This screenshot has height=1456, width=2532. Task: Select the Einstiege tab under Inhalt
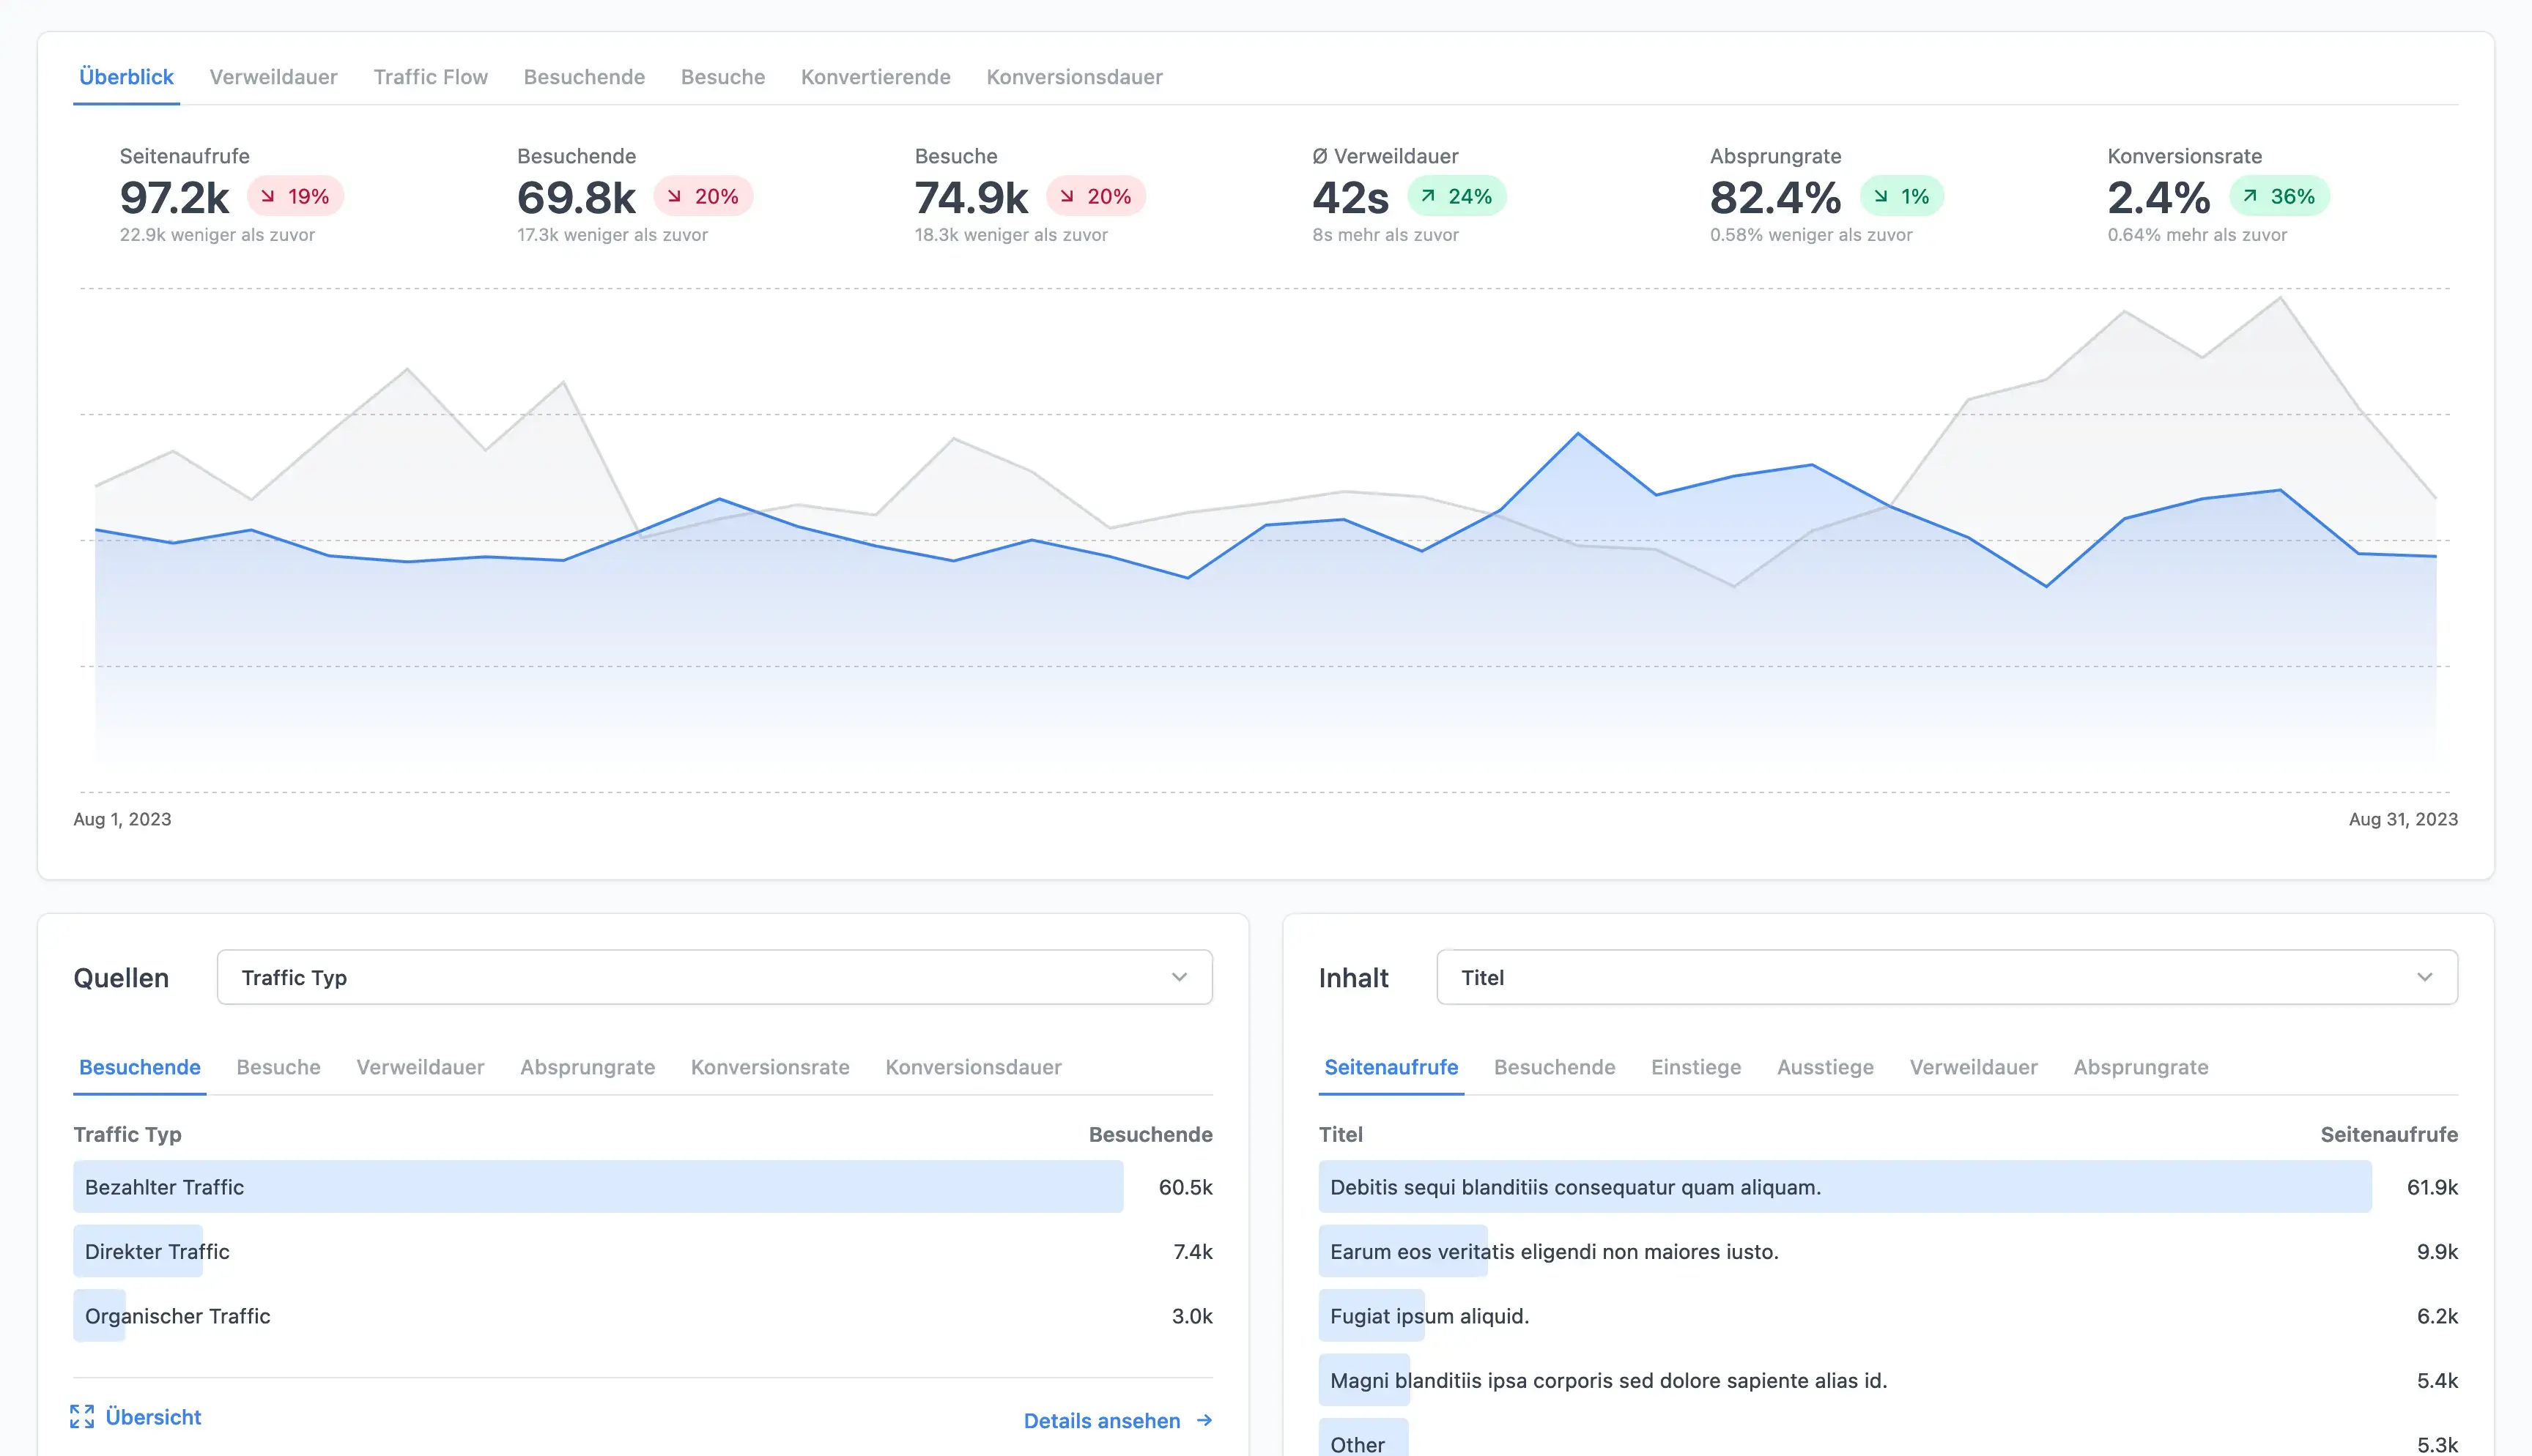pyautogui.click(x=1695, y=1067)
